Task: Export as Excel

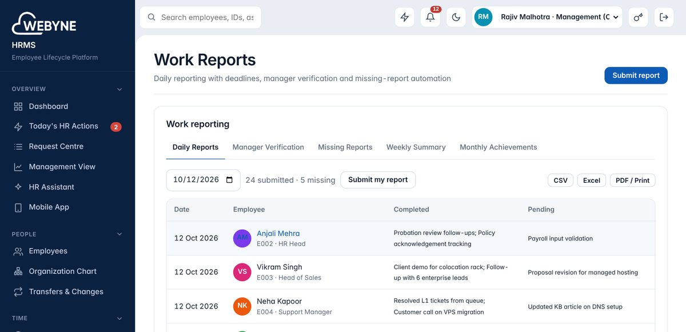Action: pos(592,181)
